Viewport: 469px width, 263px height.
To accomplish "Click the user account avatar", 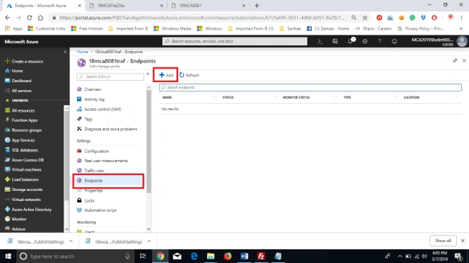I will (x=462, y=42).
